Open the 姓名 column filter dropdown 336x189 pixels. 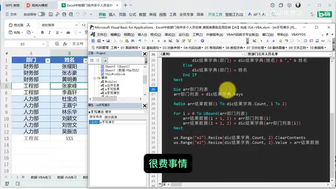click(85, 61)
